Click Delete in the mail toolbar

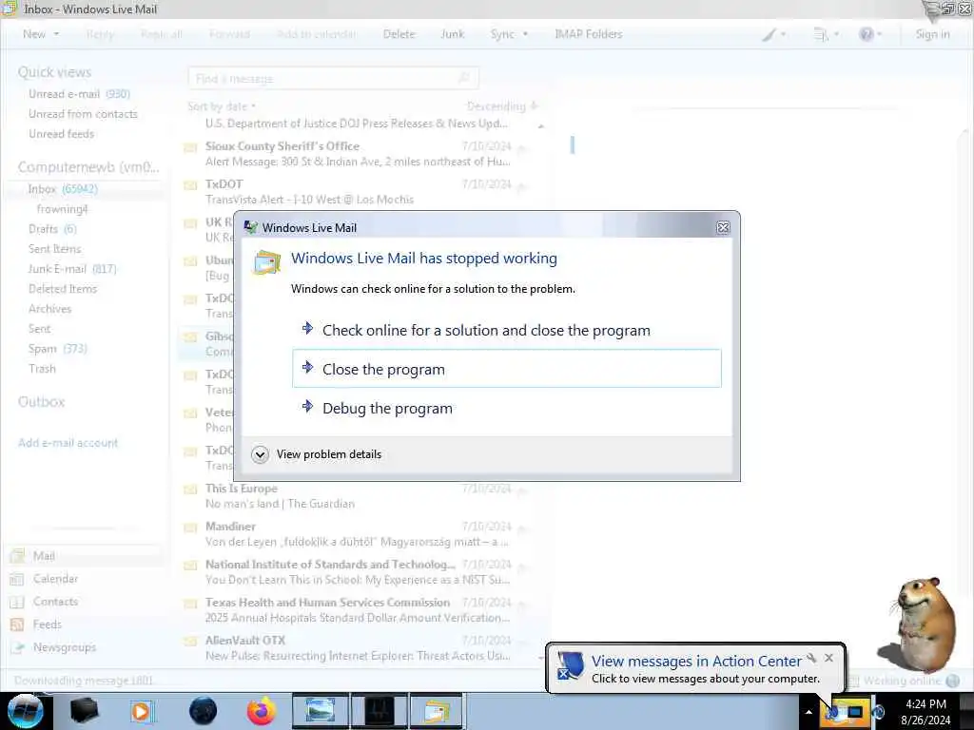pyautogui.click(x=399, y=34)
